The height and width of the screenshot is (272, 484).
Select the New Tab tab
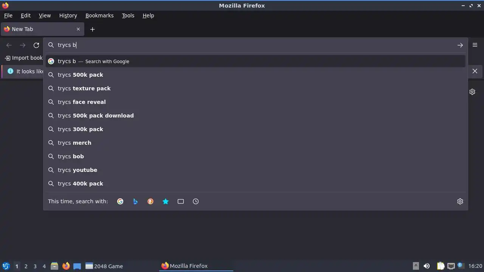pos(42,29)
